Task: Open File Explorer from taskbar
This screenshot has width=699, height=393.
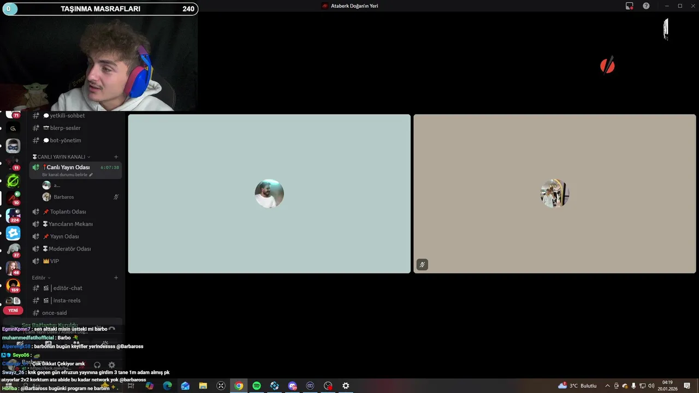Action: 203,386
